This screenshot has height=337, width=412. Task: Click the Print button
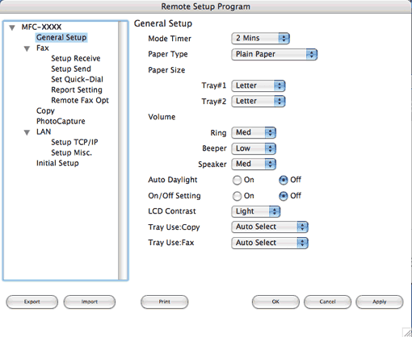coord(164,302)
